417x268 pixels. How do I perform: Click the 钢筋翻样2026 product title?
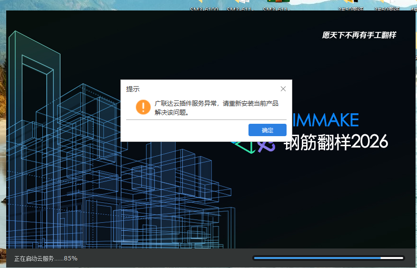click(336, 142)
